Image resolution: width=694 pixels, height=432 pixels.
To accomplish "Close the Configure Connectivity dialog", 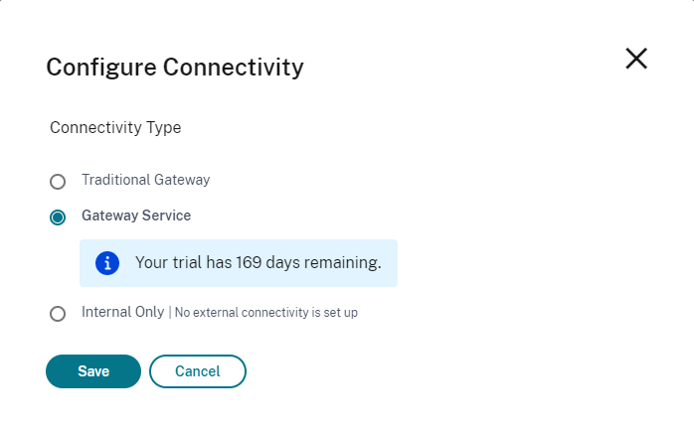I will point(636,59).
